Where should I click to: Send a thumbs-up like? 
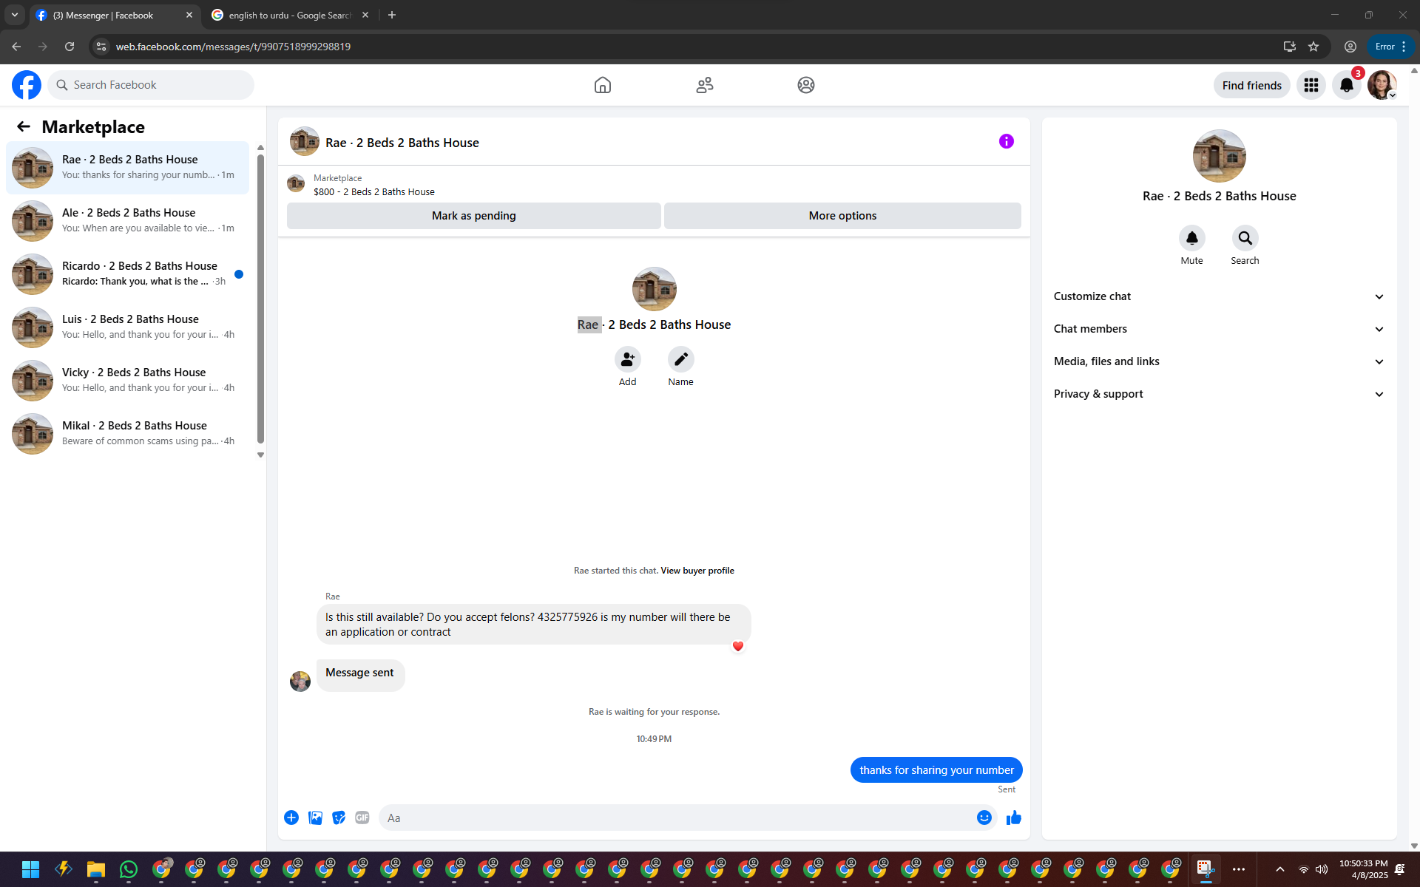pyautogui.click(x=1013, y=818)
